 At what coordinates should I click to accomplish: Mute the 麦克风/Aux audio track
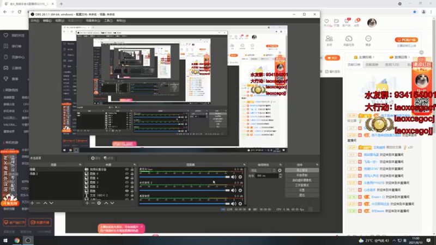234,177
